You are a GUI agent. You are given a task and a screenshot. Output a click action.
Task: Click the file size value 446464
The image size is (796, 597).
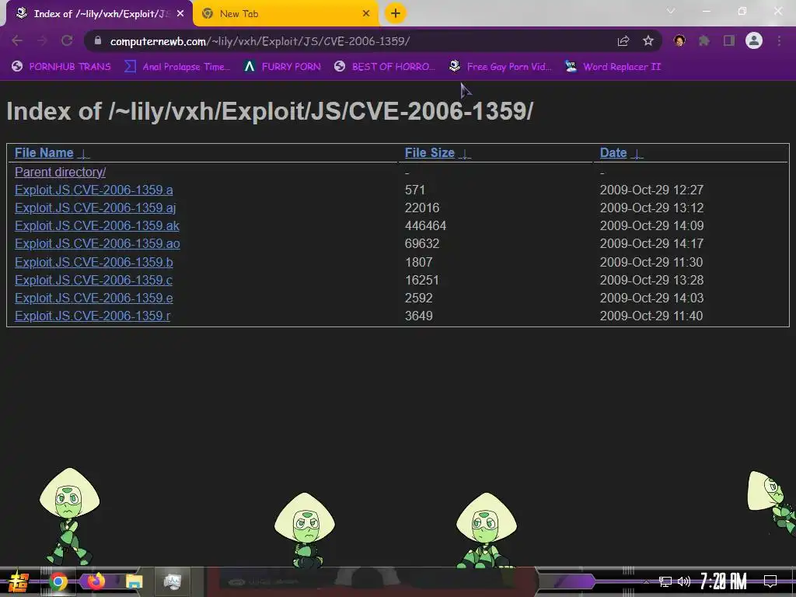[425, 225]
